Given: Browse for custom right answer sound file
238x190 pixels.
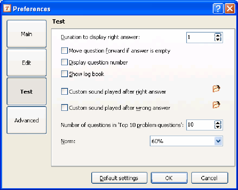Looking at the screenshot, I should tap(216, 89).
